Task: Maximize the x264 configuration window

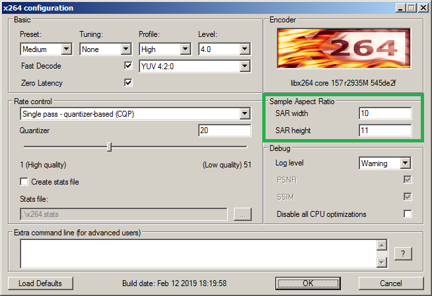Action: click(x=412, y=8)
